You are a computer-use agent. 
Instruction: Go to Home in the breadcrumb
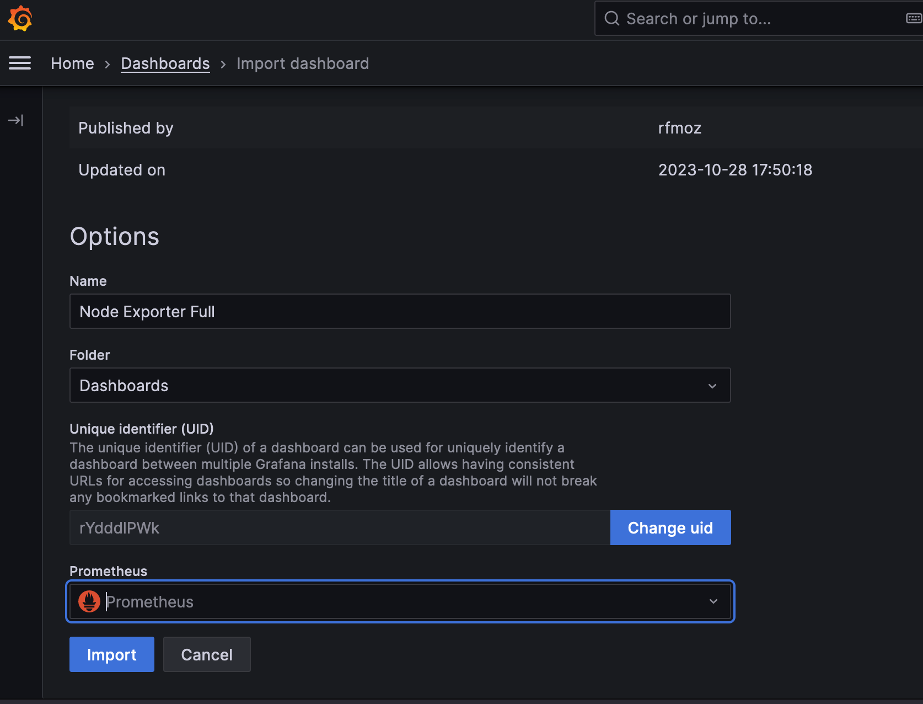(72, 63)
